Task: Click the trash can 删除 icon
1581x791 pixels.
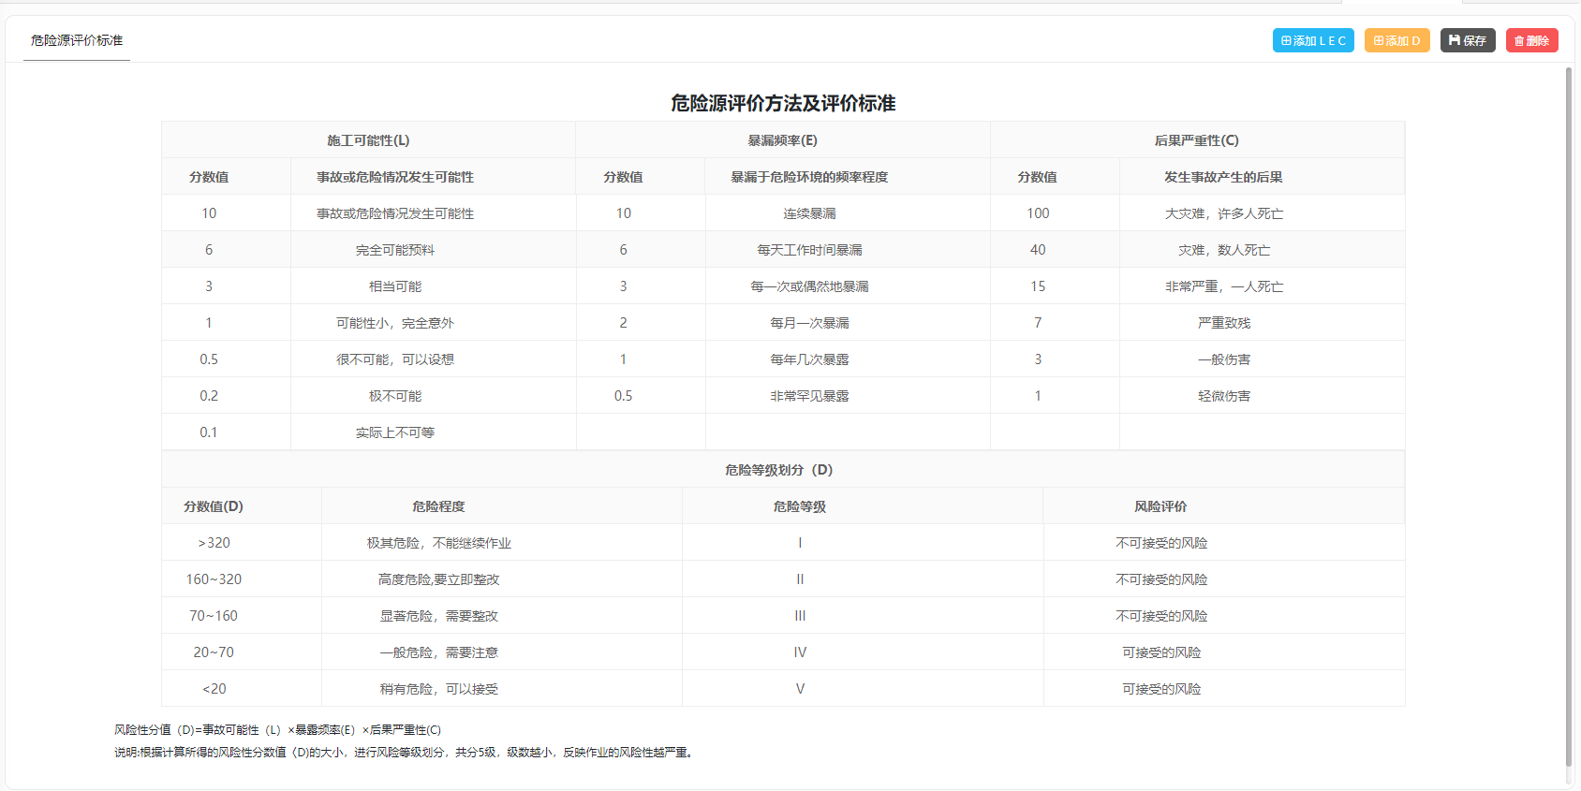Action: [x=1519, y=41]
